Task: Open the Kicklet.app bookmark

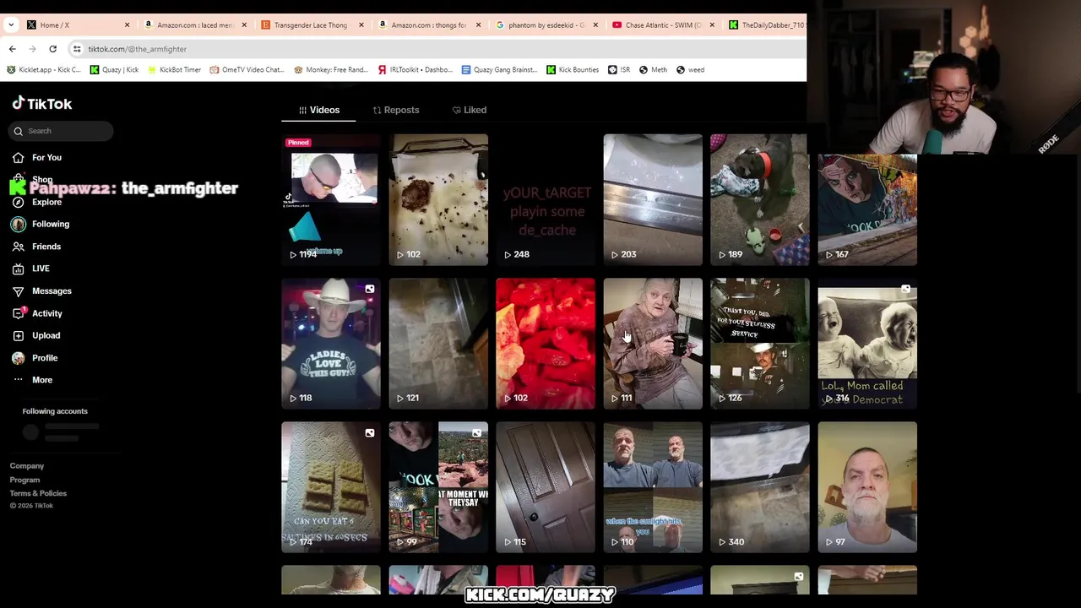Action: pos(44,70)
